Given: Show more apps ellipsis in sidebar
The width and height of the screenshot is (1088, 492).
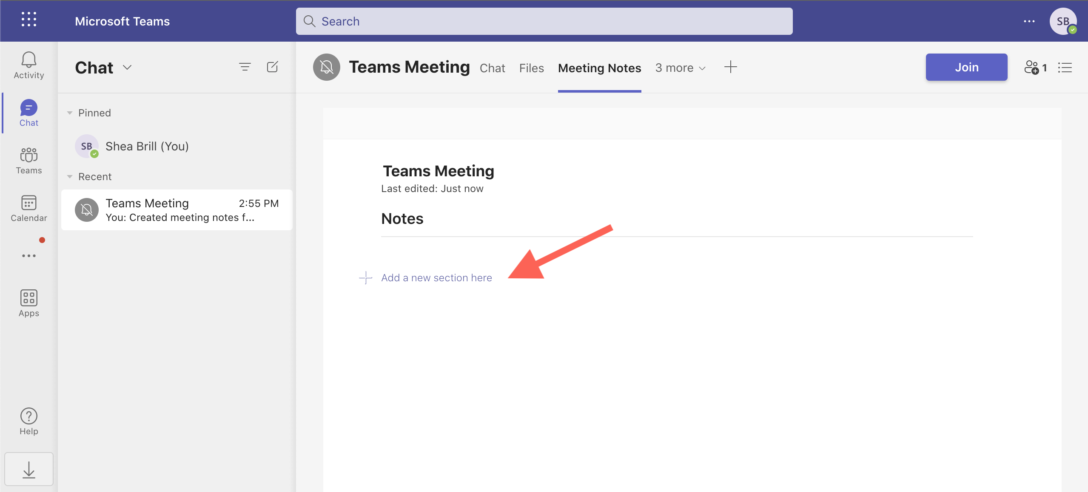Looking at the screenshot, I should click(x=29, y=256).
